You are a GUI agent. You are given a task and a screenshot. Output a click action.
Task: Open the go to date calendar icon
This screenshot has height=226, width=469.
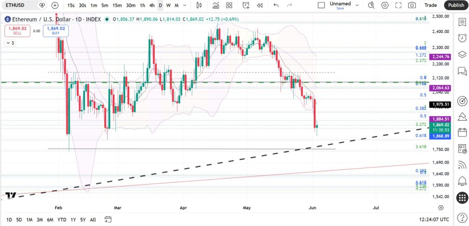(x=108, y=220)
